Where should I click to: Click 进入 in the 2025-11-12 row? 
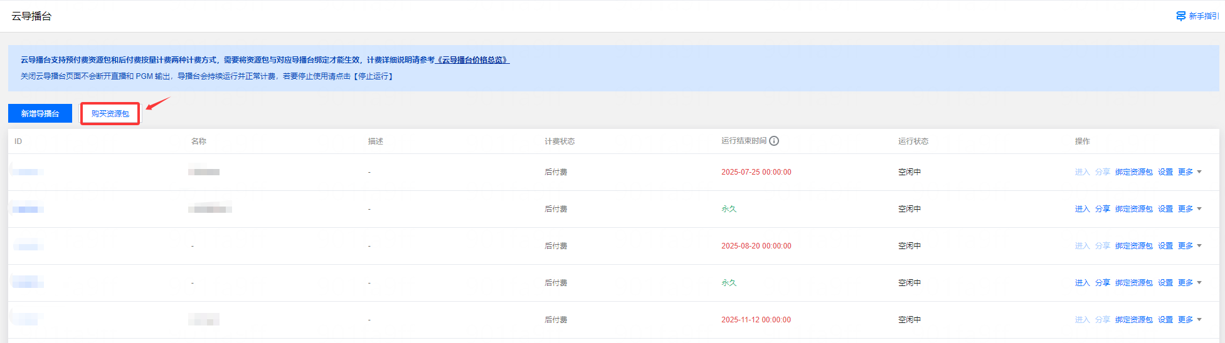click(x=1083, y=320)
